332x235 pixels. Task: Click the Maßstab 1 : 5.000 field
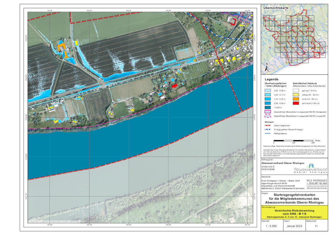click(268, 226)
